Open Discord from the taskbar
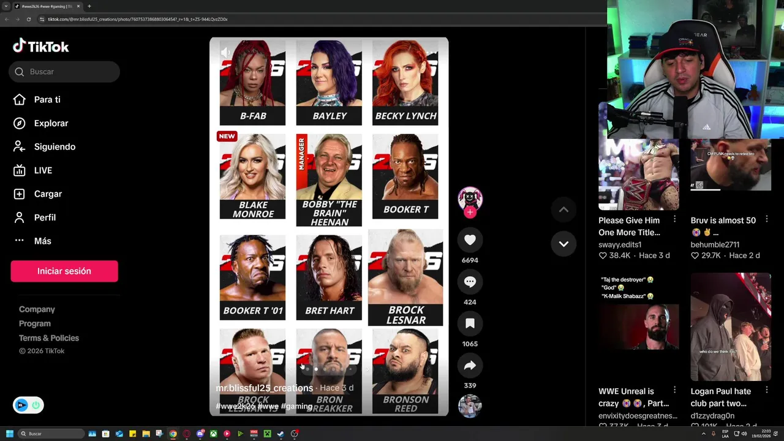Image resolution: width=784 pixels, height=441 pixels. 200,434
